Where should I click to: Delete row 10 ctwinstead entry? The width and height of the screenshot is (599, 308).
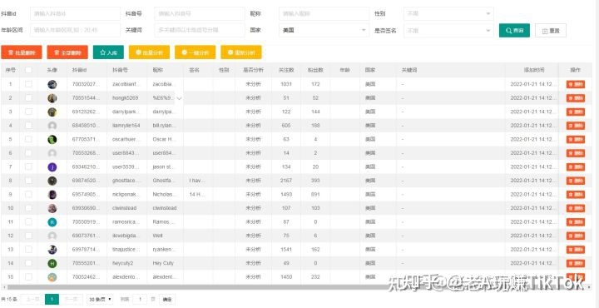click(576, 208)
